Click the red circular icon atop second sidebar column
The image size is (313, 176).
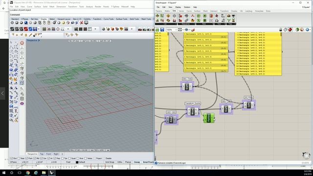(x=22, y=43)
